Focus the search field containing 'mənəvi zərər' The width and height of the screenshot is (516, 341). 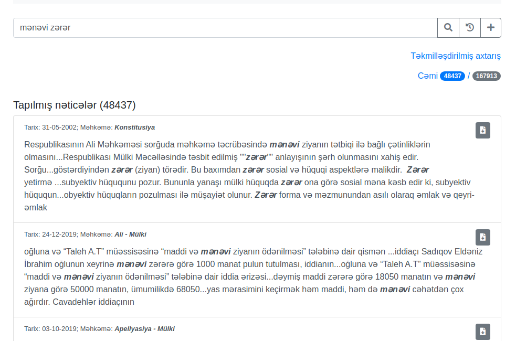[225, 28]
